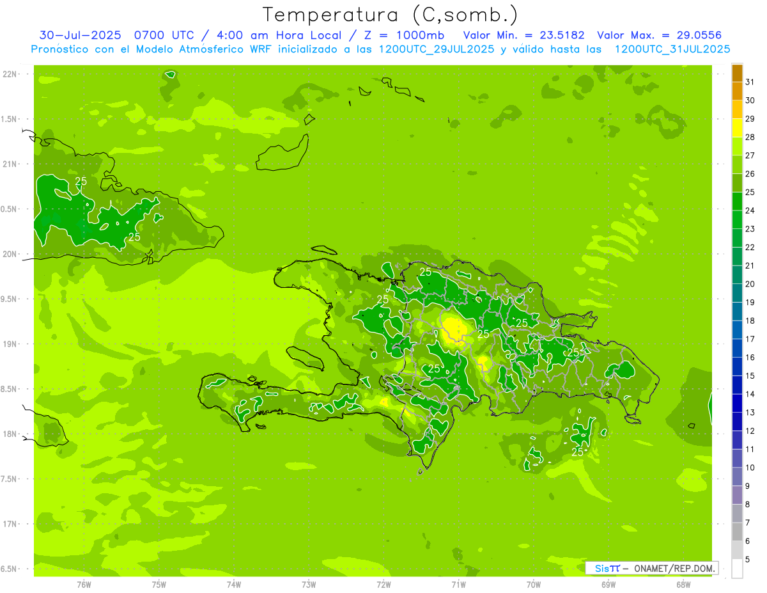This screenshot has width=767, height=593.
Task: Click the '17' label on the color legend
Action: (x=750, y=339)
